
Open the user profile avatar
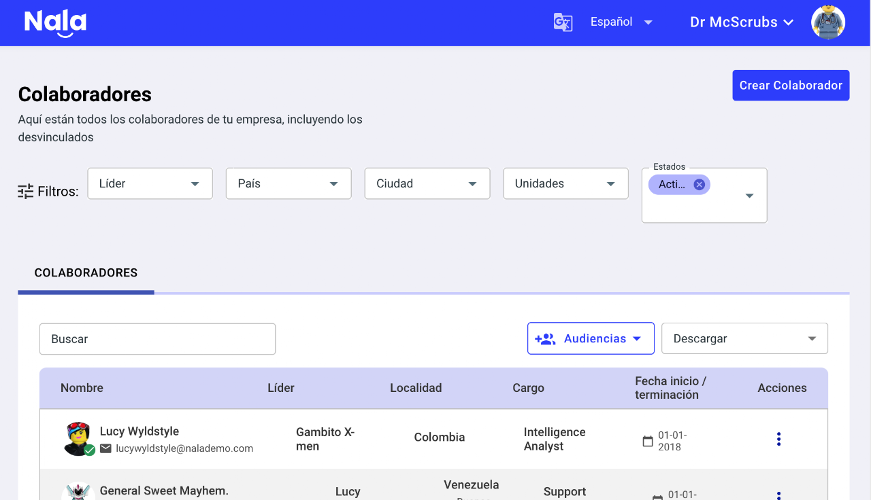827,22
